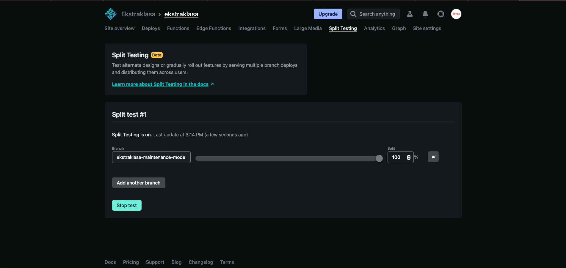
Task: Click the split value stepper arrows
Action: (409, 157)
